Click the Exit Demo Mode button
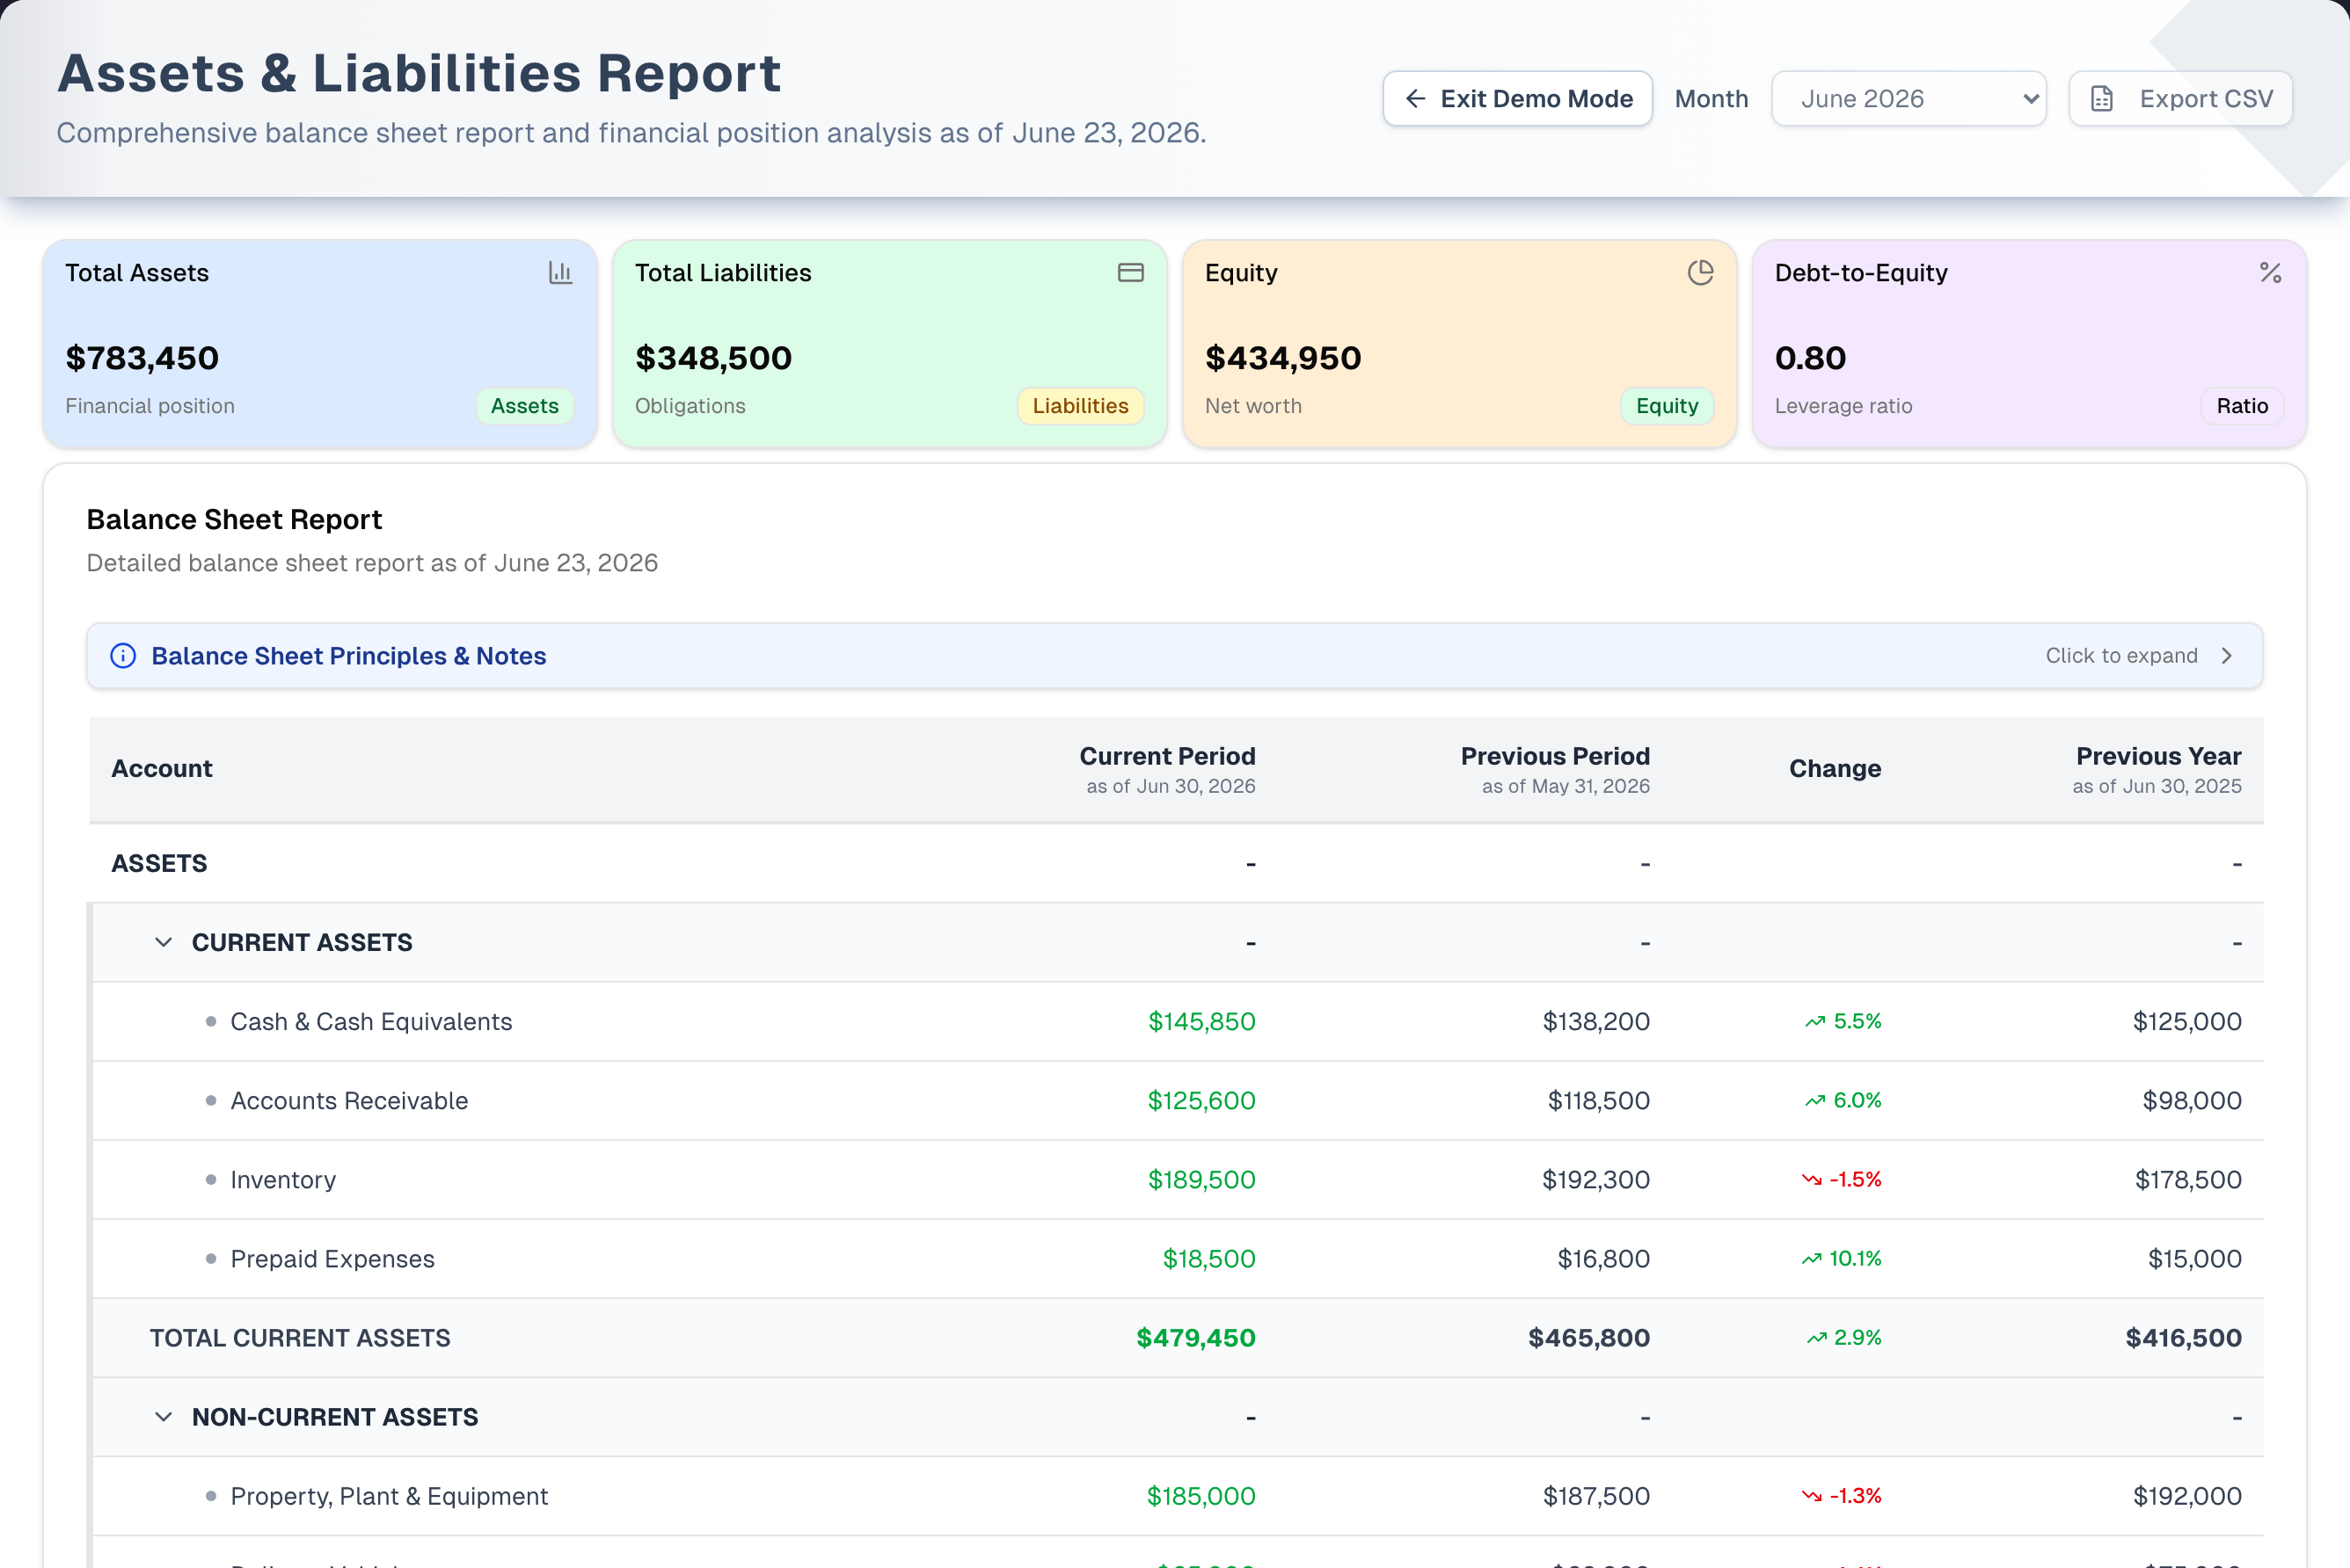The image size is (2350, 1568). tap(1516, 98)
